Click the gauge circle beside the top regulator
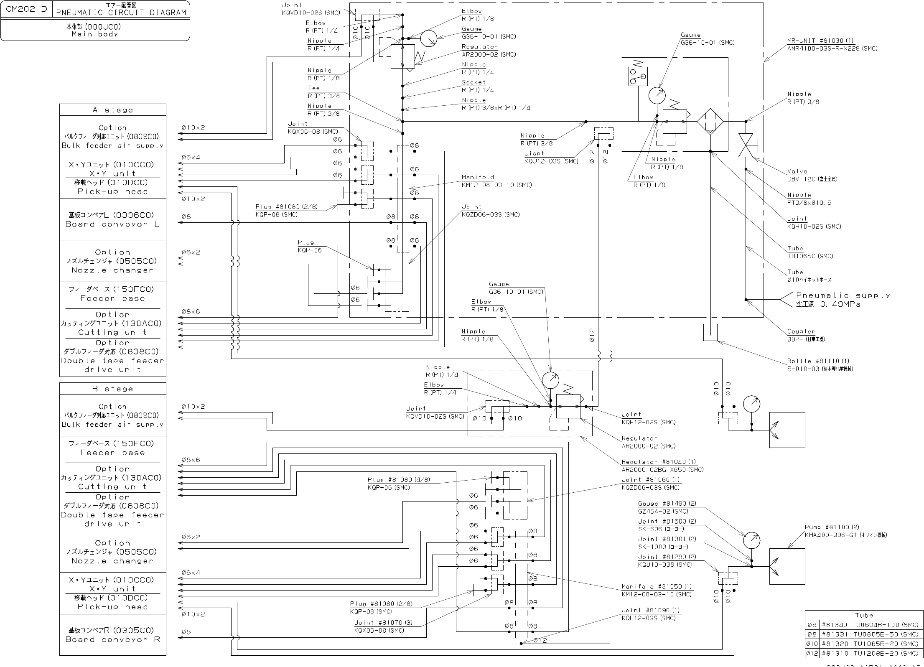This screenshot has width=924, height=667. coord(428,39)
